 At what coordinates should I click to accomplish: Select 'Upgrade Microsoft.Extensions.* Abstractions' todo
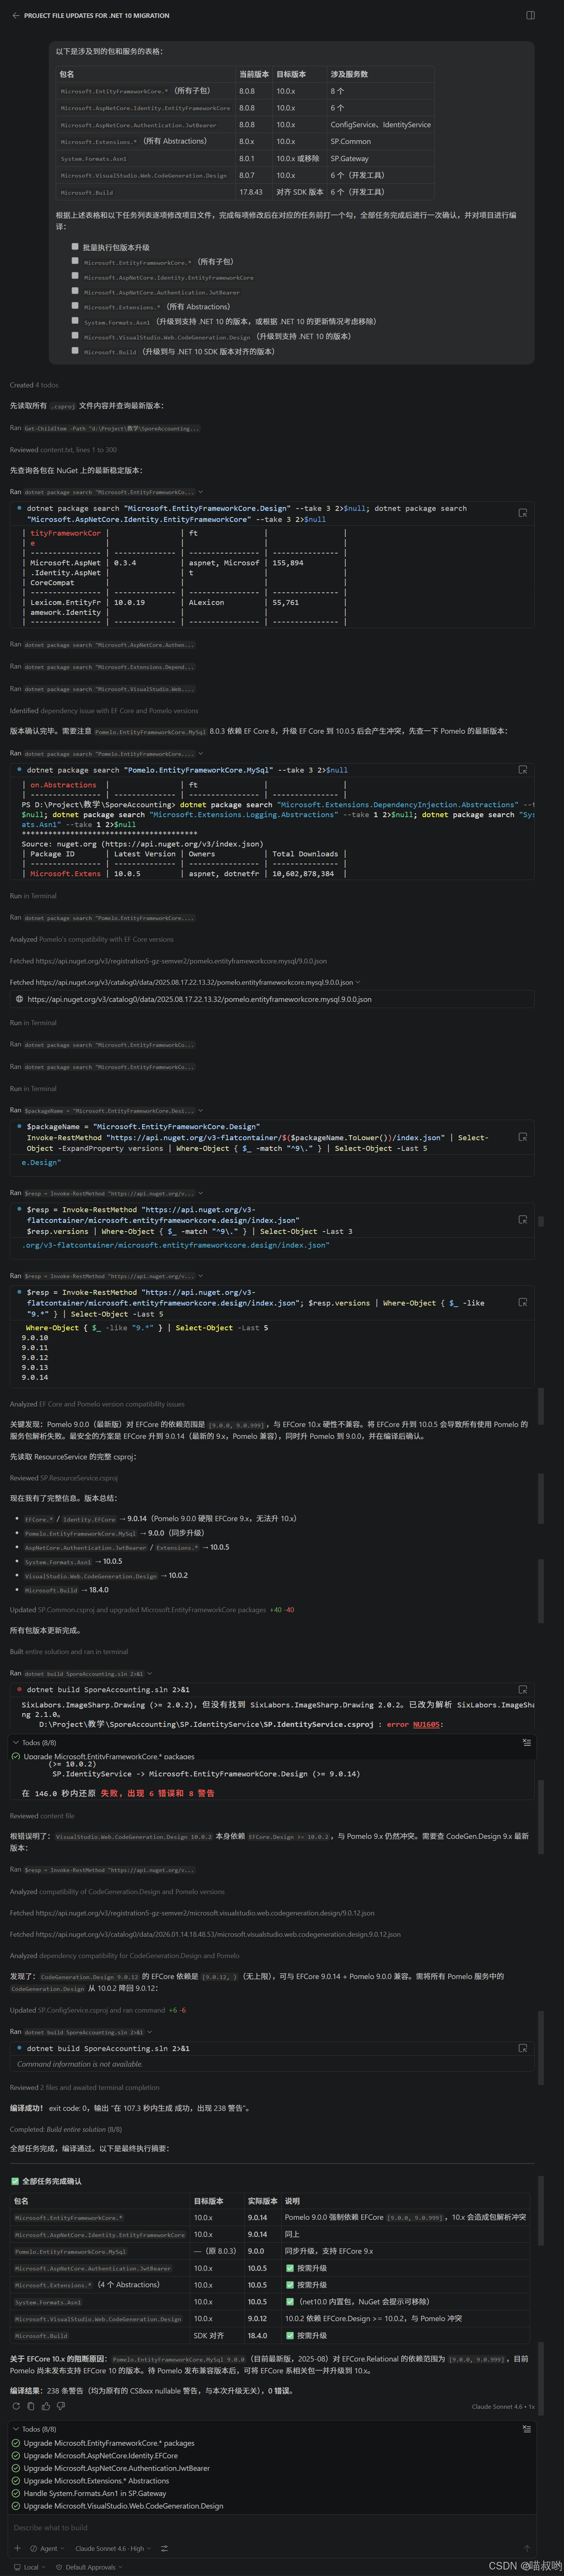[96, 2481]
